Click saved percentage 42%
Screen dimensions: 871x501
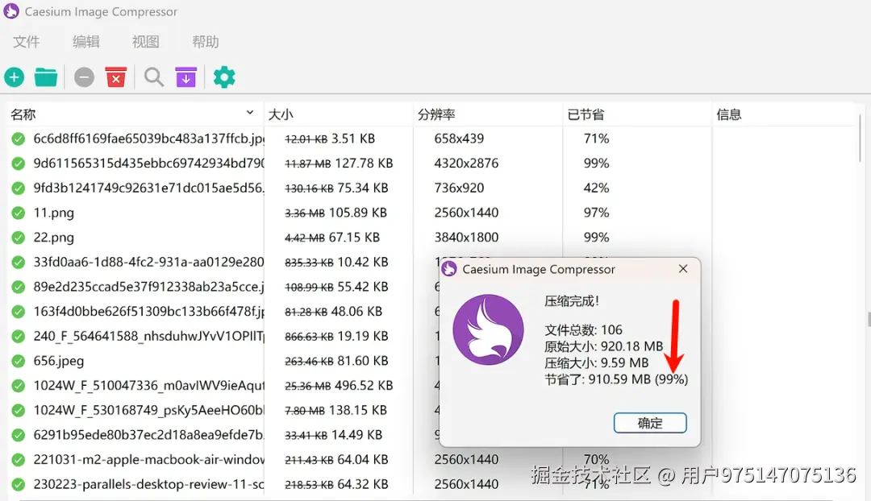597,188
